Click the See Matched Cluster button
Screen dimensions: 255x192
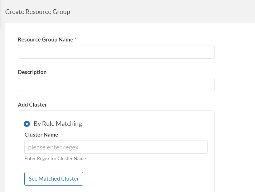[54, 179]
